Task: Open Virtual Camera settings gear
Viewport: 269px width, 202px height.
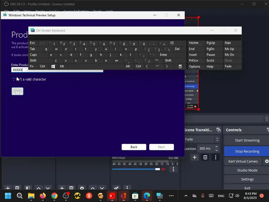Action: tap(267, 161)
